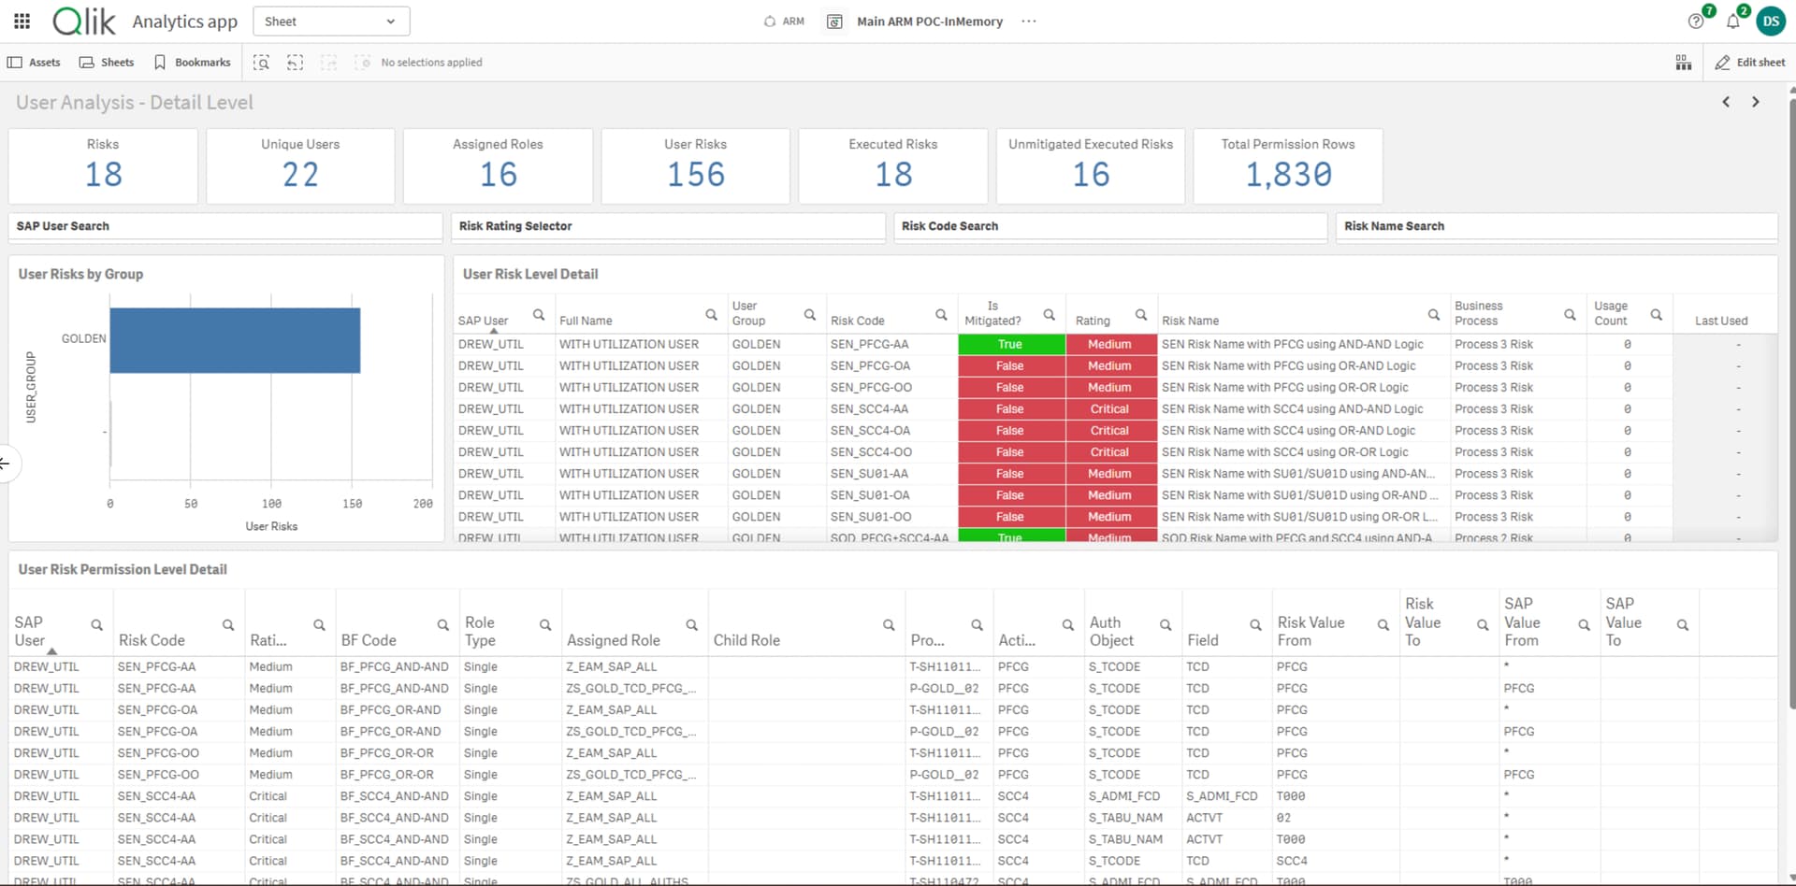
Task: Open the help icon with badge
Action: 1695,21
